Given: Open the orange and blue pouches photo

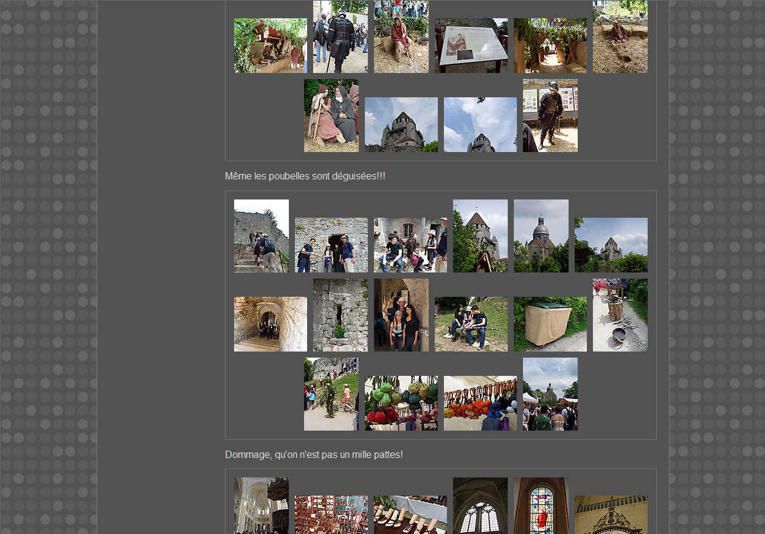Looking at the screenshot, I should coord(480,403).
